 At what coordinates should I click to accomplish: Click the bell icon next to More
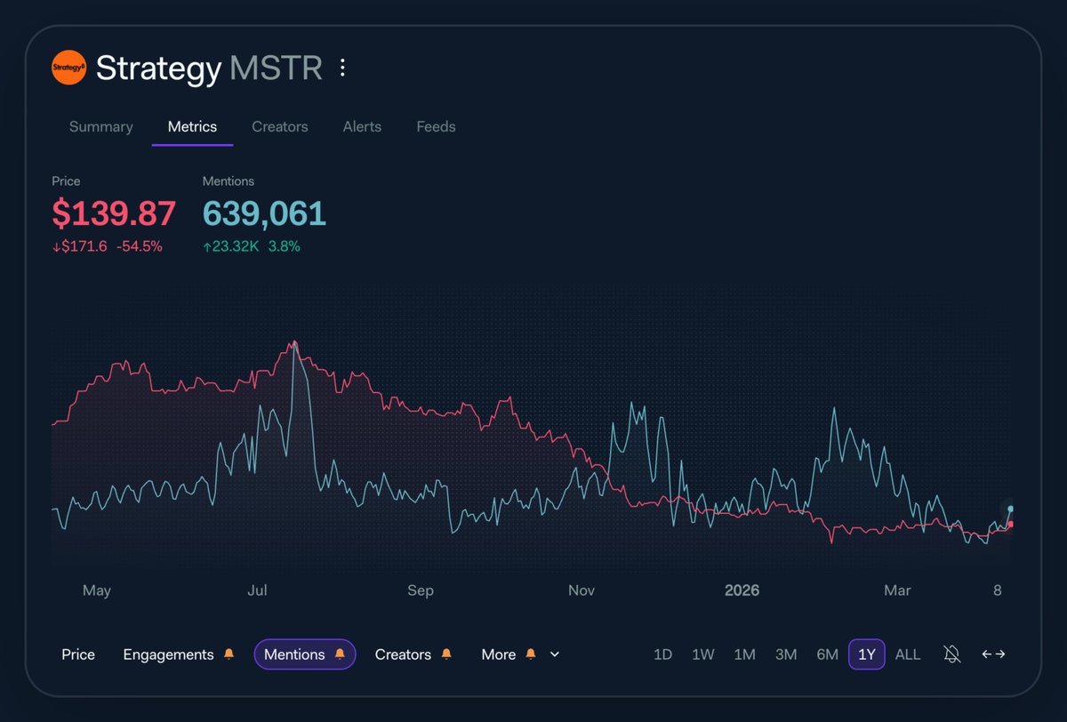[x=531, y=654]
